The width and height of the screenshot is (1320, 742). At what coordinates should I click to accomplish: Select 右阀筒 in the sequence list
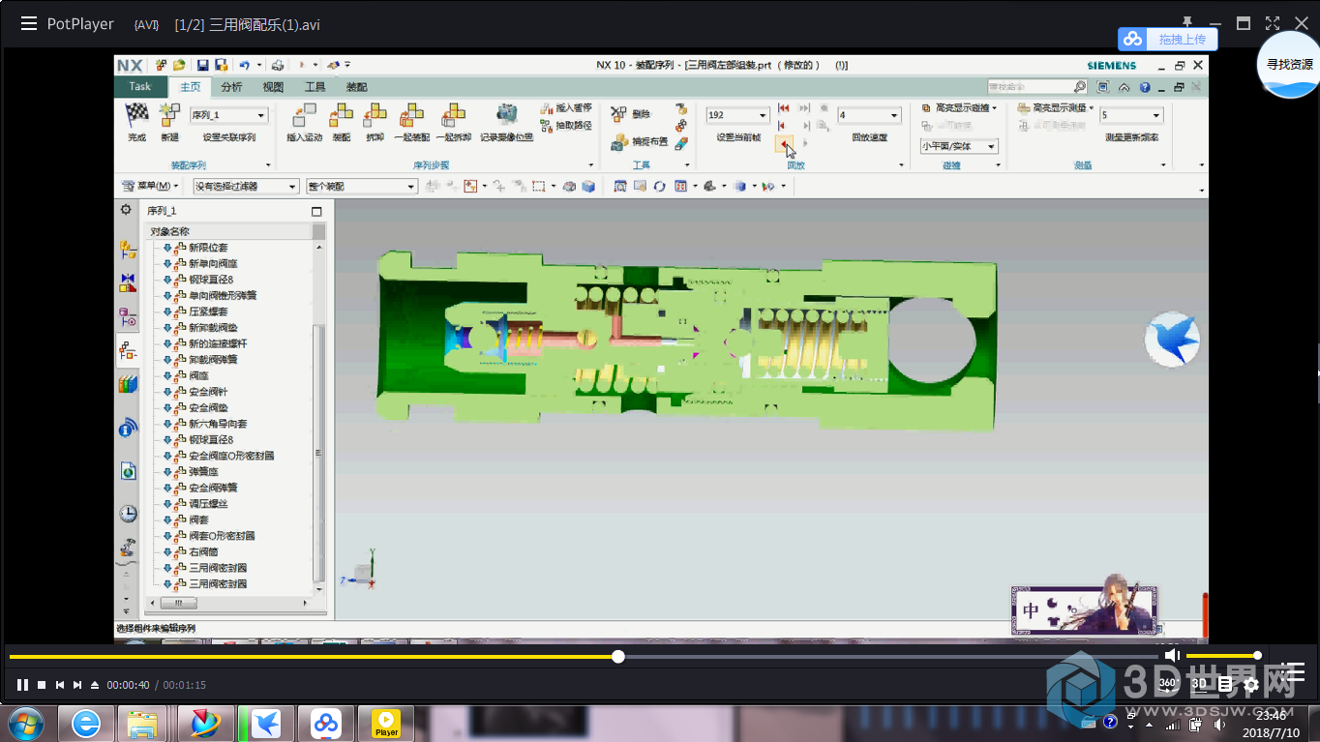(203, 551)
